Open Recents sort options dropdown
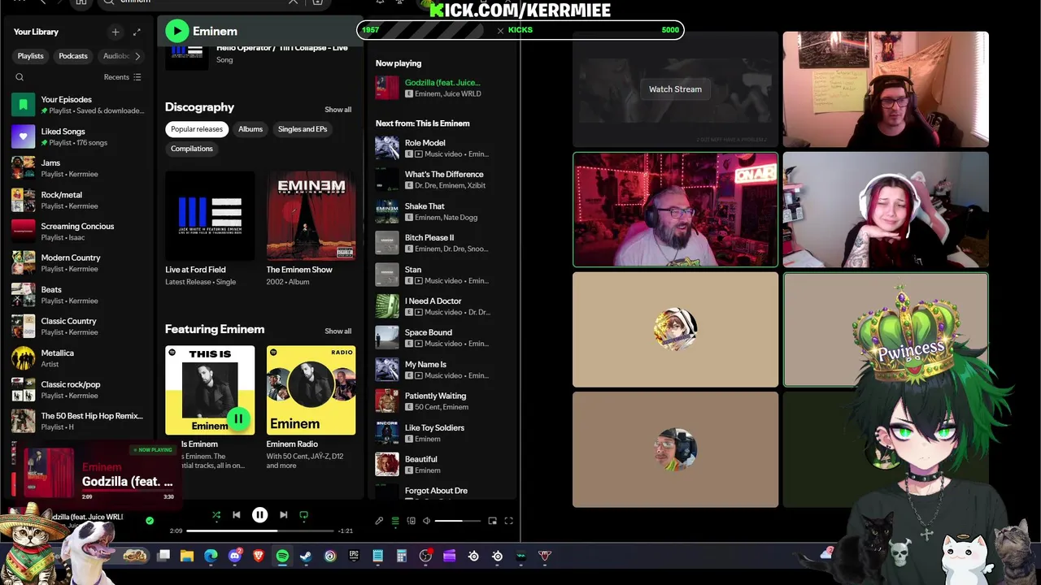Viewport: 1041px width, 585px height. [123, 77]
